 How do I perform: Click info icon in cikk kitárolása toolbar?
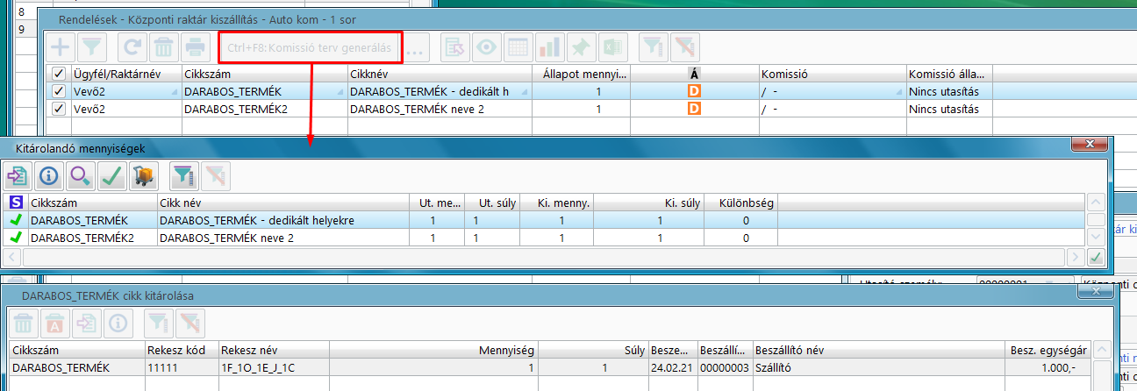coord(117,323)
